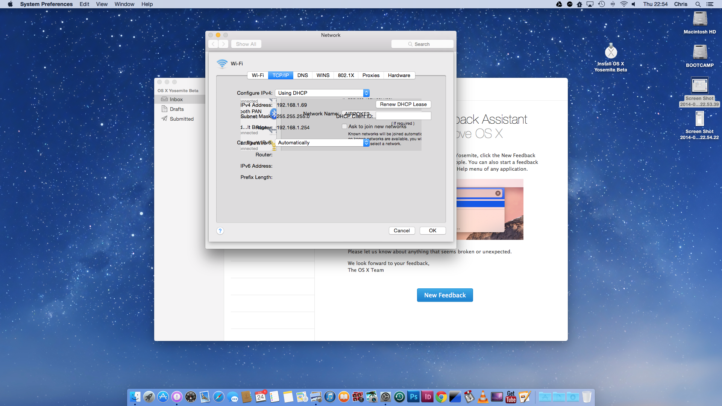Launch Google Chrome from the Dock
722x406 pixels.
(441, 397)
